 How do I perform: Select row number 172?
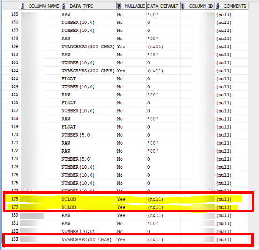click(15, 151)
